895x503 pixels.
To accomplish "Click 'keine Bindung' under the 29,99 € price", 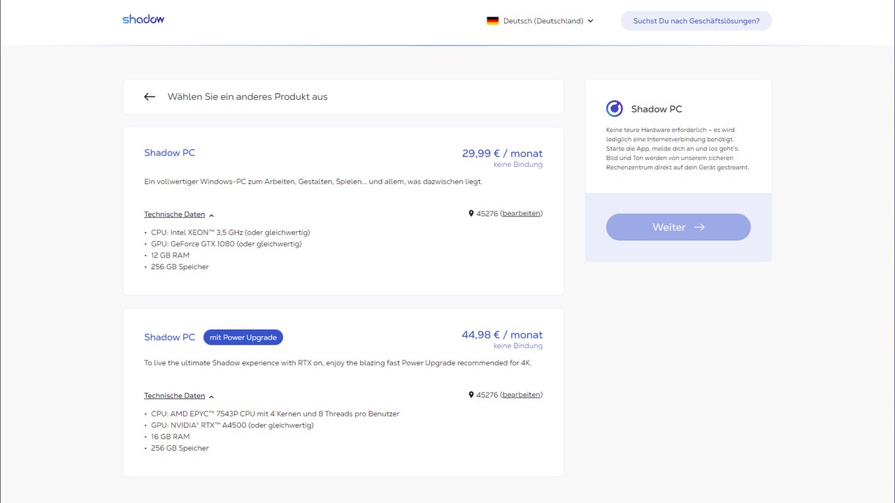I will pos(518,165).
